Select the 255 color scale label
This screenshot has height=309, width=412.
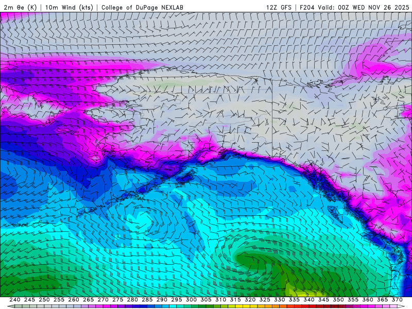[x=59, y=300]
